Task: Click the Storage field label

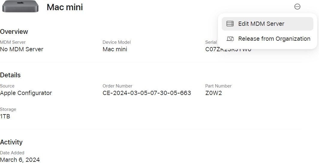Action: click(8, 109)
